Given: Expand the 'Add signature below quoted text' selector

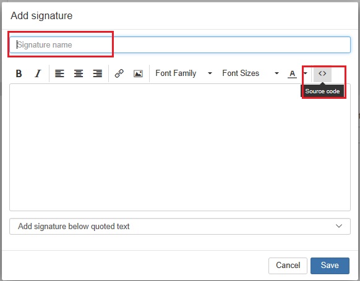Looking at the screenshot, I should [x=180, y=227].
